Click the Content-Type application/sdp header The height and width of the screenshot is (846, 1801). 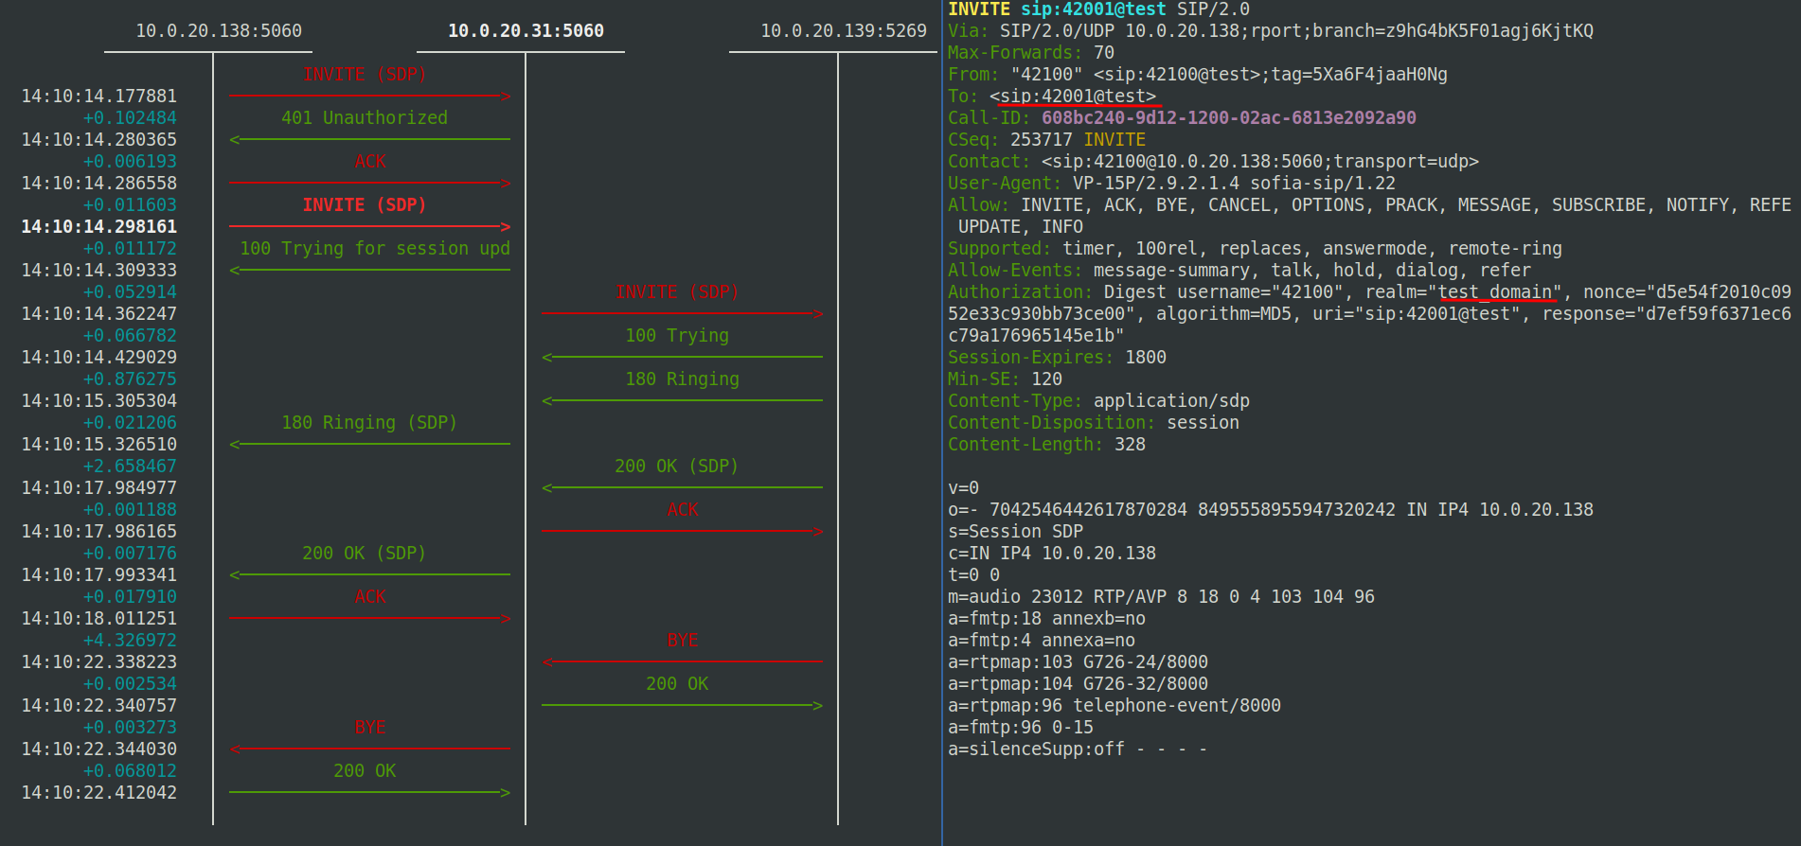pyautogui.click(x=1098, y=401)
